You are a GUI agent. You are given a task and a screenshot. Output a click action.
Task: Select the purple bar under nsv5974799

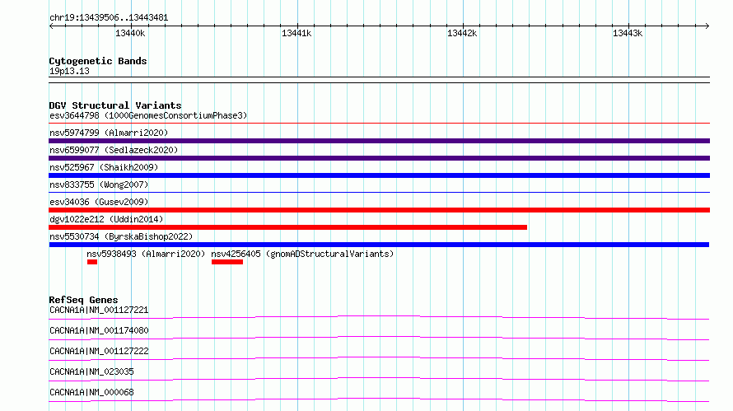(x=379, y=141)
